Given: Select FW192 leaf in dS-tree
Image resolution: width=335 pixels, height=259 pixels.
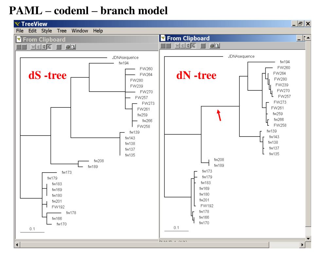Looking at the screenshot, I should (x=58, y=207).
